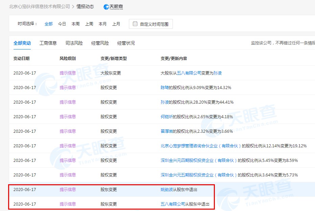Switch to 经营状况 tab
This screenshot has width=315, height=211.
[x=126, y=43]
